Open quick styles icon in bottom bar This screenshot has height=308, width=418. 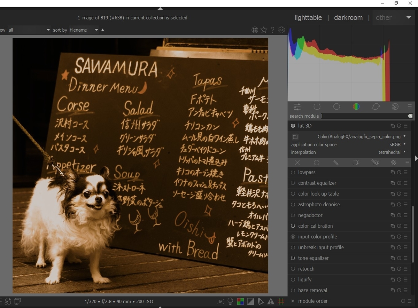pyautogui.click(x=8, y=301)
